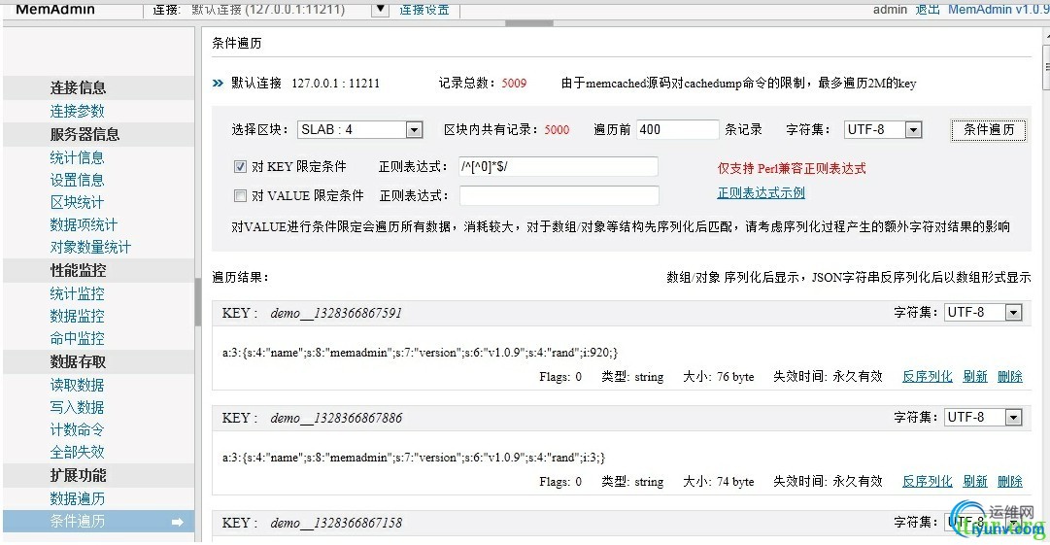Click arrow icon on 条件遍历 row
This screenshot has height=545, width=1050.
[178, 522]
